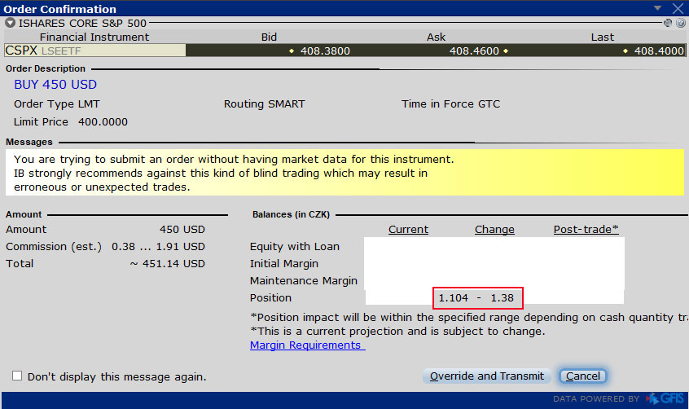689x409 pixels.
Task: Click the Amount value 450 USD
Action: coord(182,230)
